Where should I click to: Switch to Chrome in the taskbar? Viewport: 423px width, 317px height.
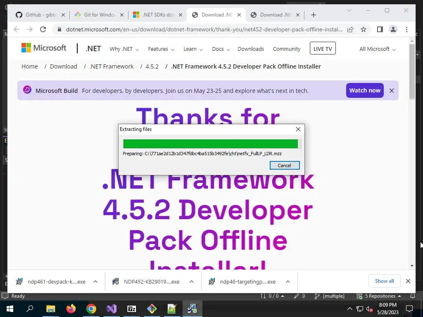(91, 309)
